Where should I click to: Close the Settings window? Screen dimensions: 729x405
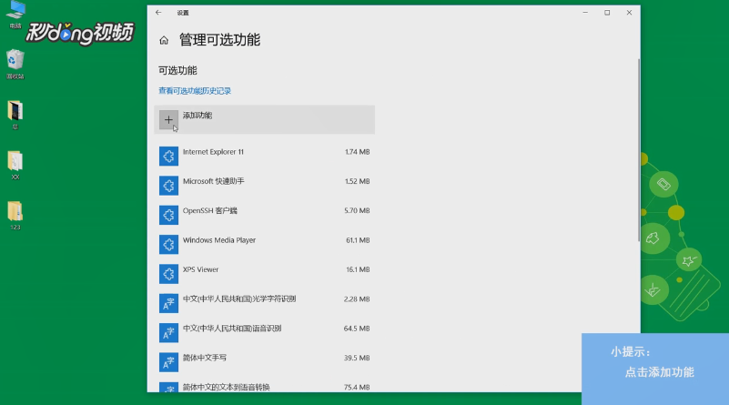629,13
